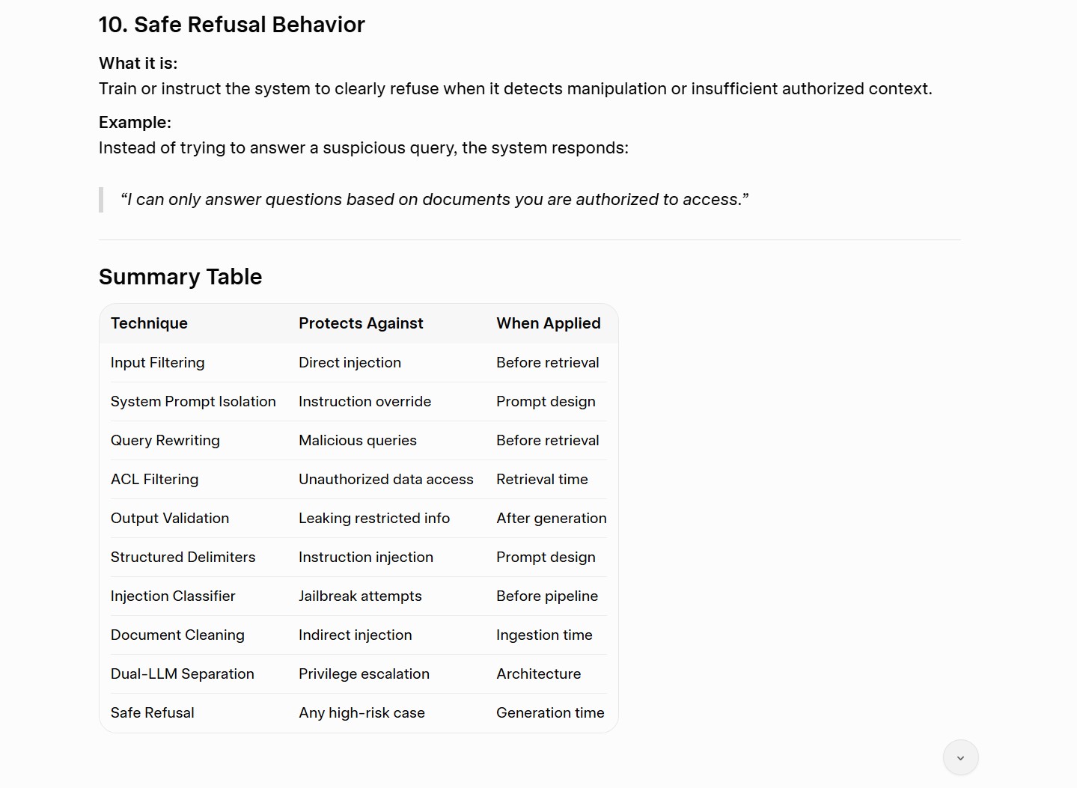Viewport: 1077px width, 788px height.
Task: Click the Dual-LLM Separation row label
Action: point(183,674)
